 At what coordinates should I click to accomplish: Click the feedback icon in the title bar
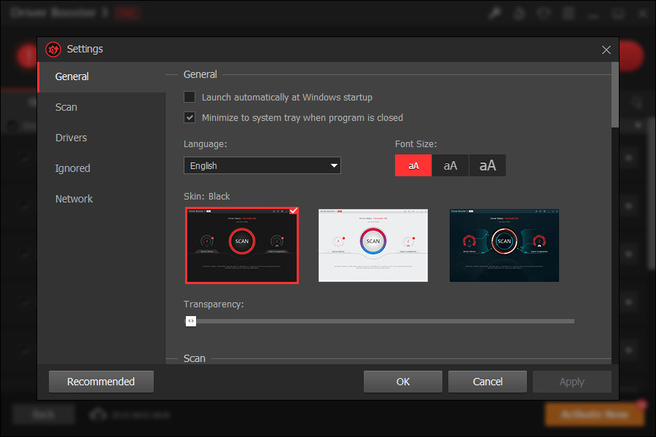(x=544, y=12)
